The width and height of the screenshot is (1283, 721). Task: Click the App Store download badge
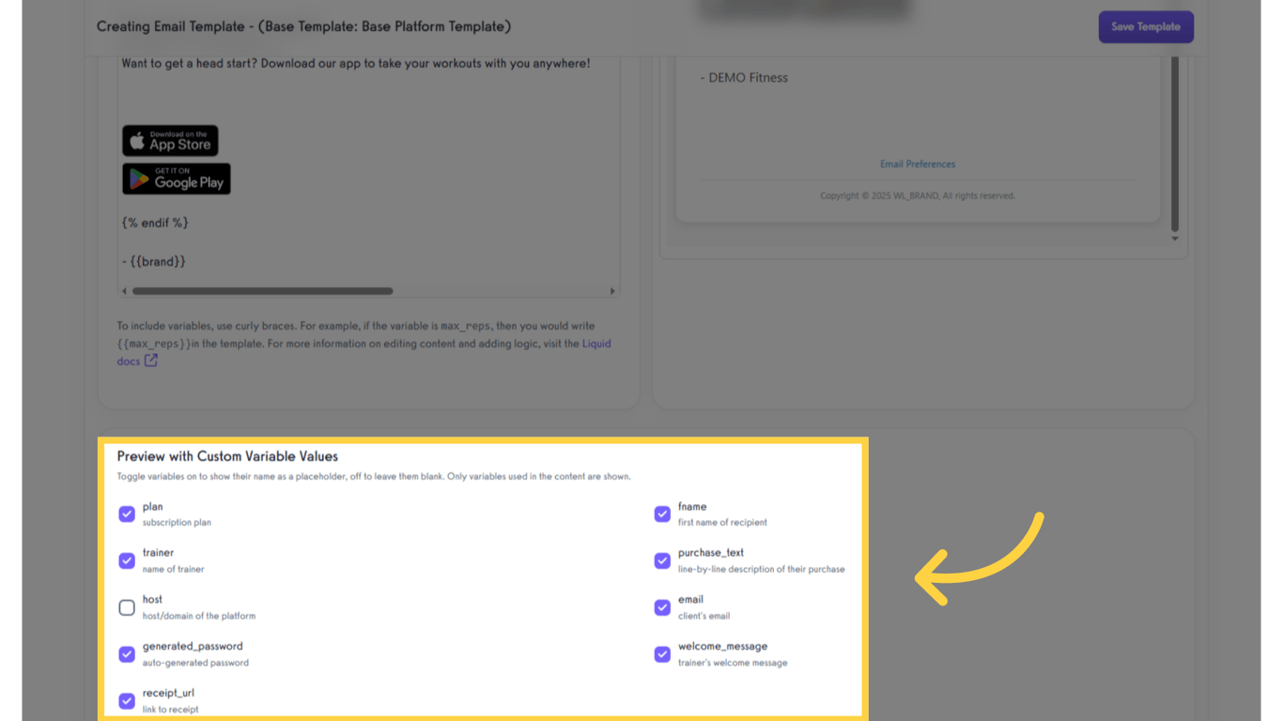(x=169, y=140)
